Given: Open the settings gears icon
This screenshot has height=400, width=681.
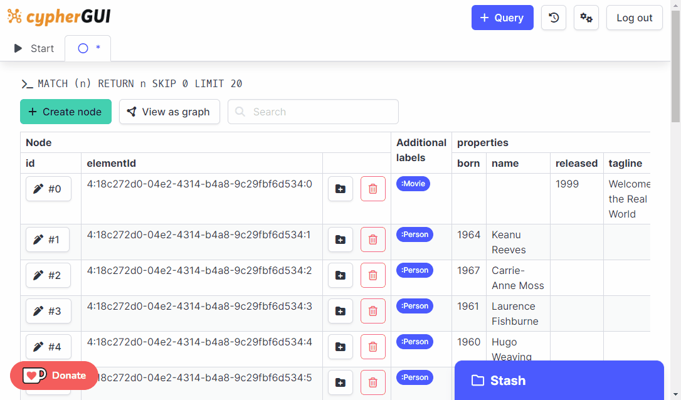Looking at the screenshot, I should [586, 18].
